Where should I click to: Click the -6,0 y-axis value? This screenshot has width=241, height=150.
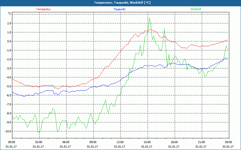pyautogui.click(x=9, y=95)
